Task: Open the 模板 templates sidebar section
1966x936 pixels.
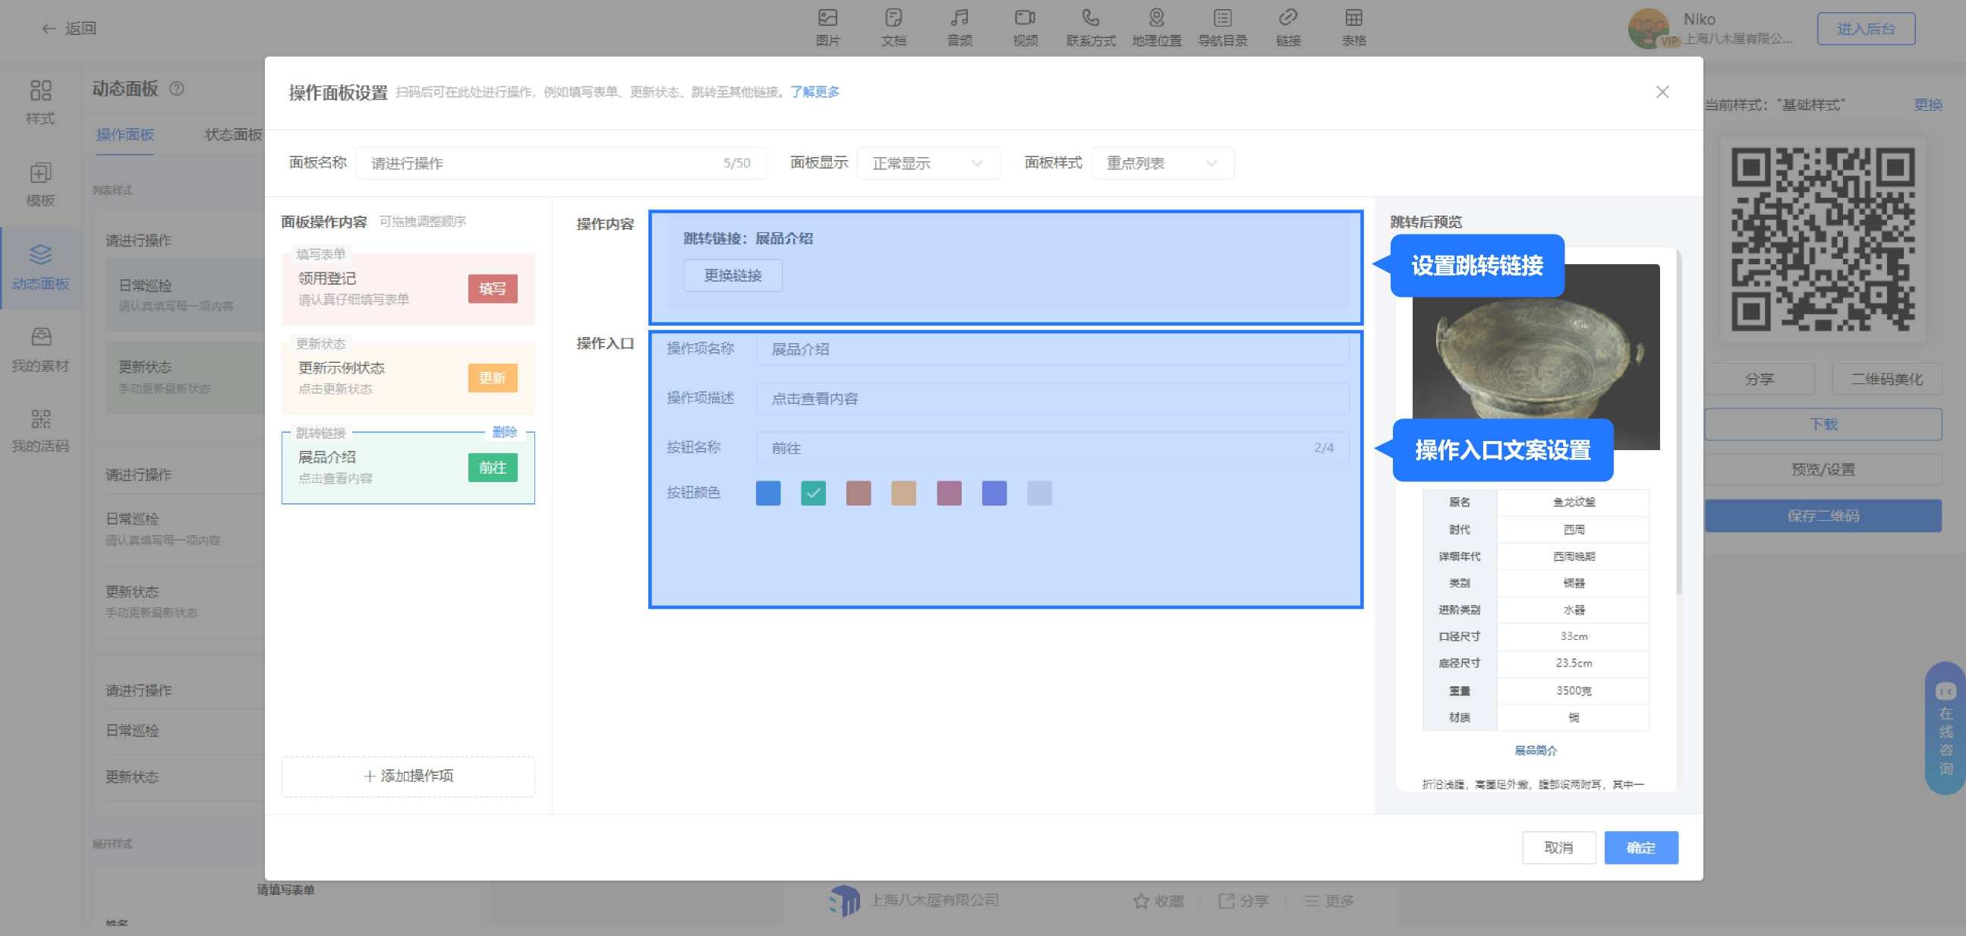Action: click(40, 184)
